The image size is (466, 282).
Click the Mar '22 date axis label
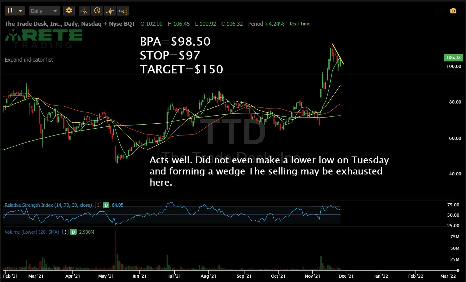click(x=448, y=276)
